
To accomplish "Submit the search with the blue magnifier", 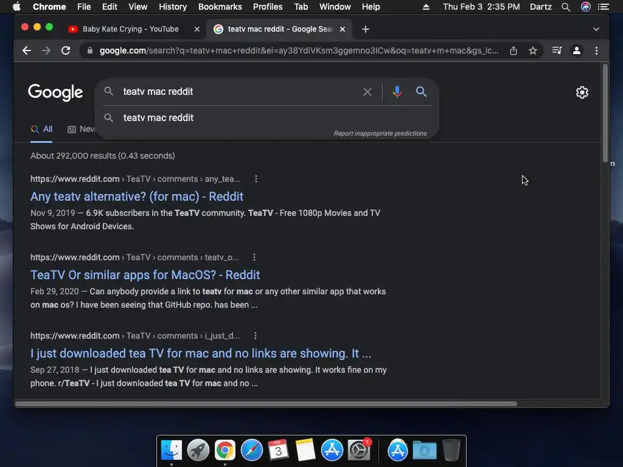I will (x=421, y=92).
